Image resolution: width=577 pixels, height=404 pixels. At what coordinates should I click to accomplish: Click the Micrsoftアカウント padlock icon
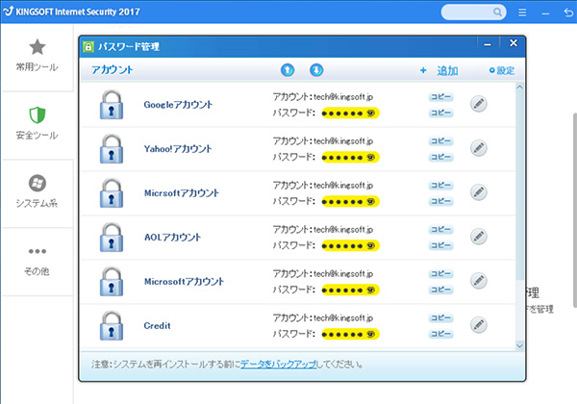tap(112, 193)
